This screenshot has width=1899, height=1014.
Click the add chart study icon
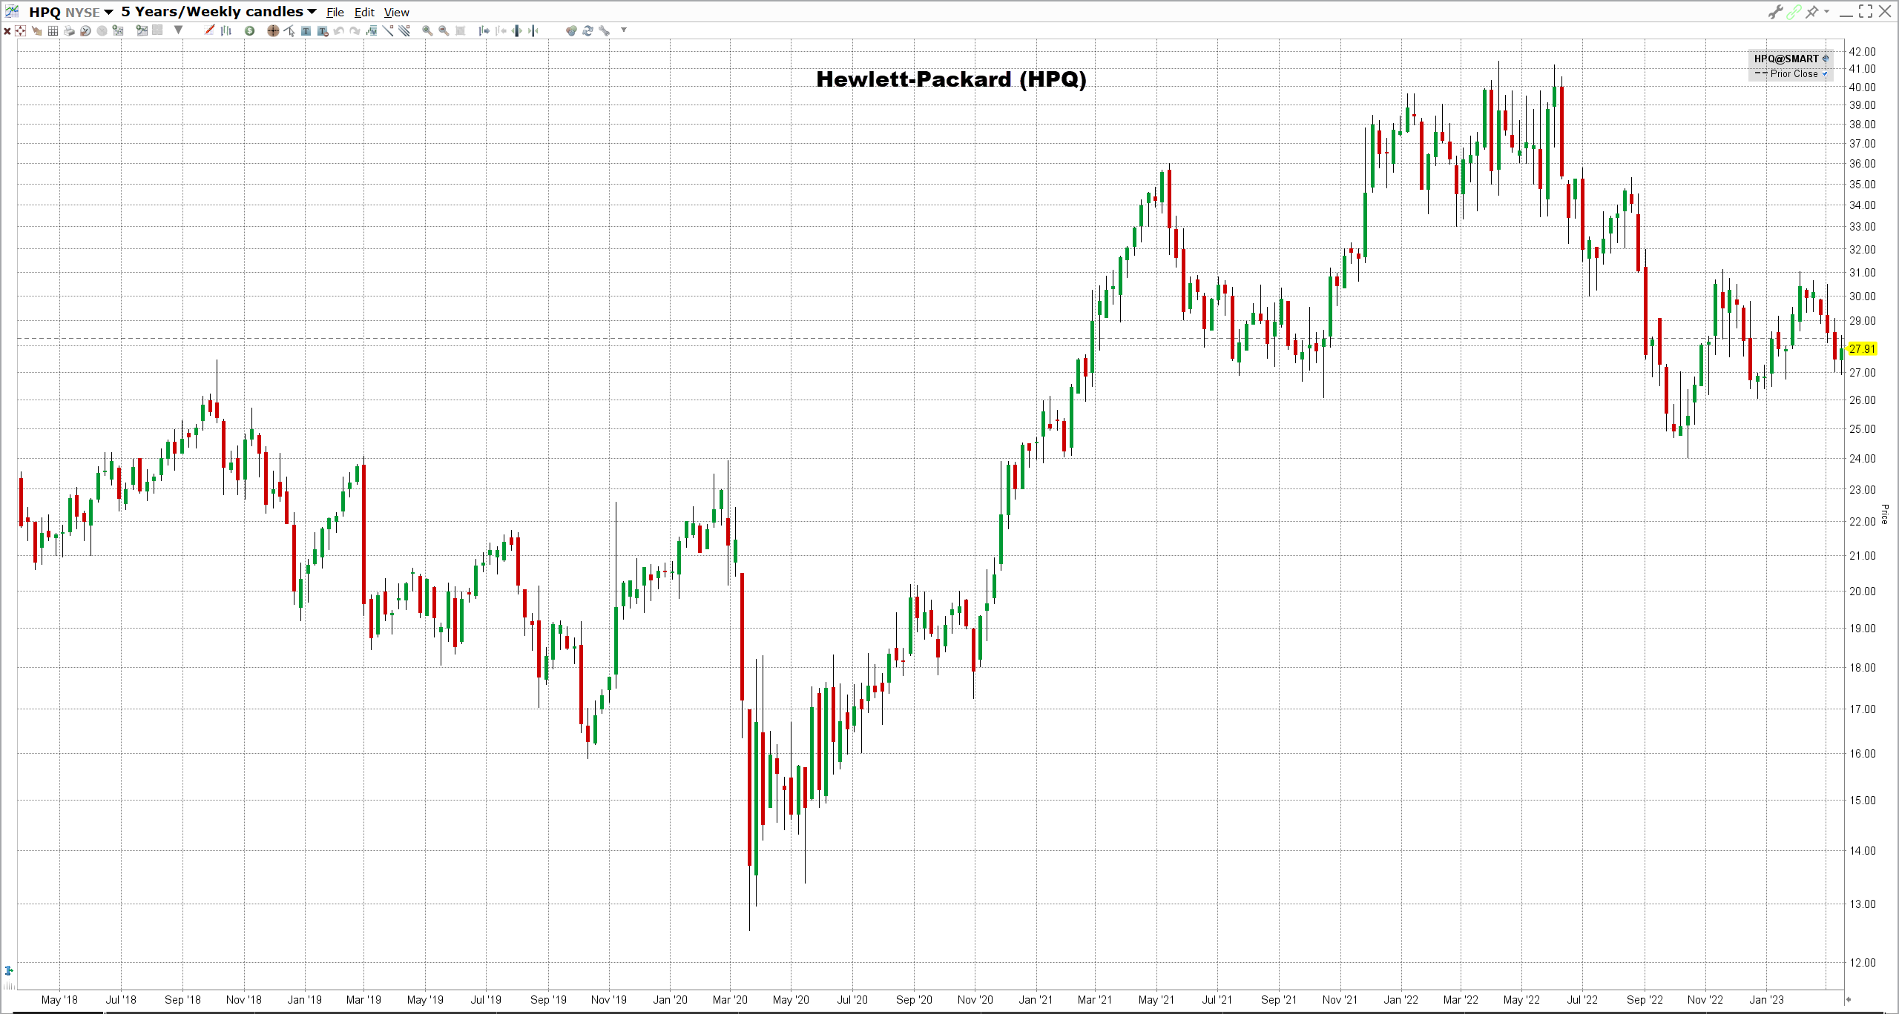pos(142,30)
